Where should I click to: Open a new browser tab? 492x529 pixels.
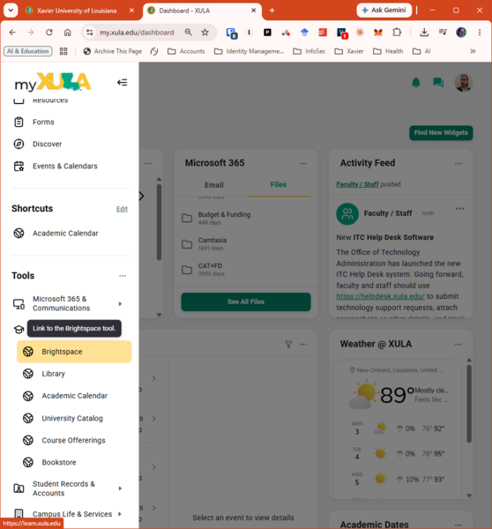click(272, 11)
